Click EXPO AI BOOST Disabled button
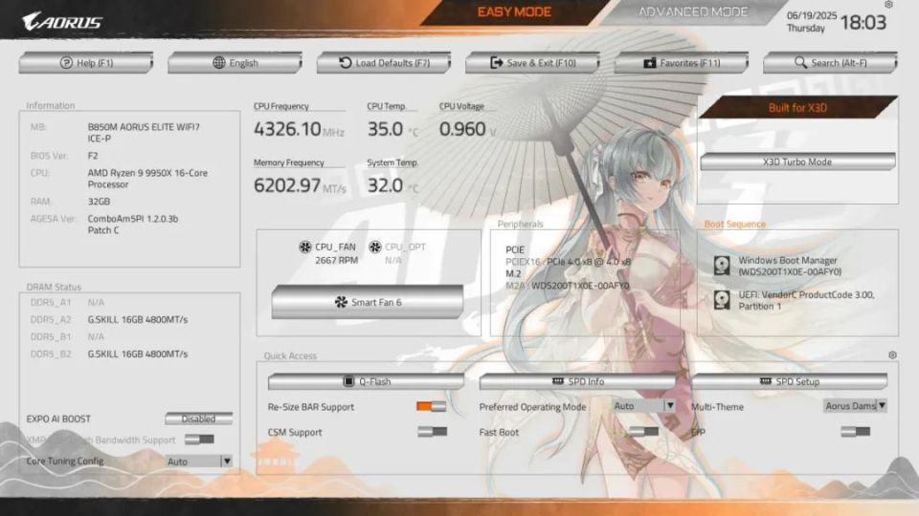The width and height of the screenshot is (919, 516). click(x=199, y=419)
